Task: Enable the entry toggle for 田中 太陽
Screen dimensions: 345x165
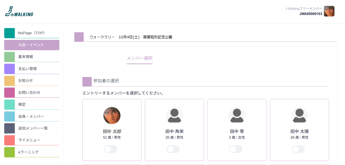Action: pos(298,149)
